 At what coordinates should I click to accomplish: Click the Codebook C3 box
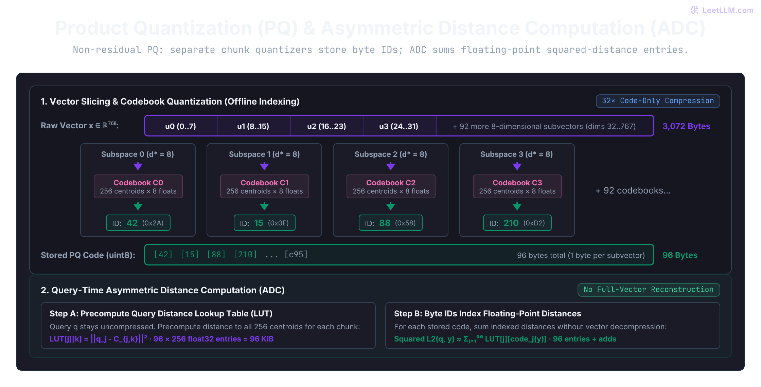click(x=517, y=186)
